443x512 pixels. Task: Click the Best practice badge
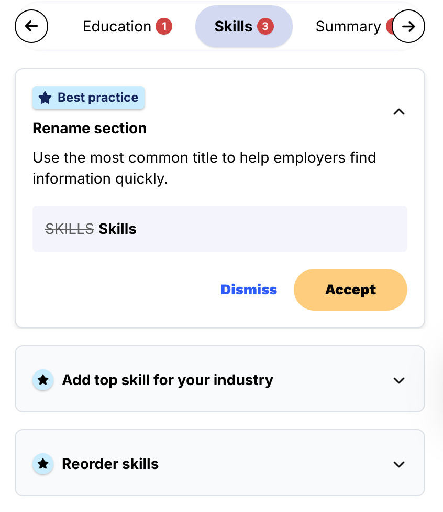[x=88, y=97]
